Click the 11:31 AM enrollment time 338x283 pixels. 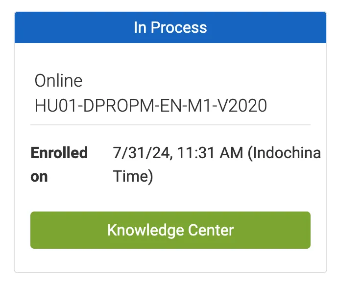[x=210, y=153]
